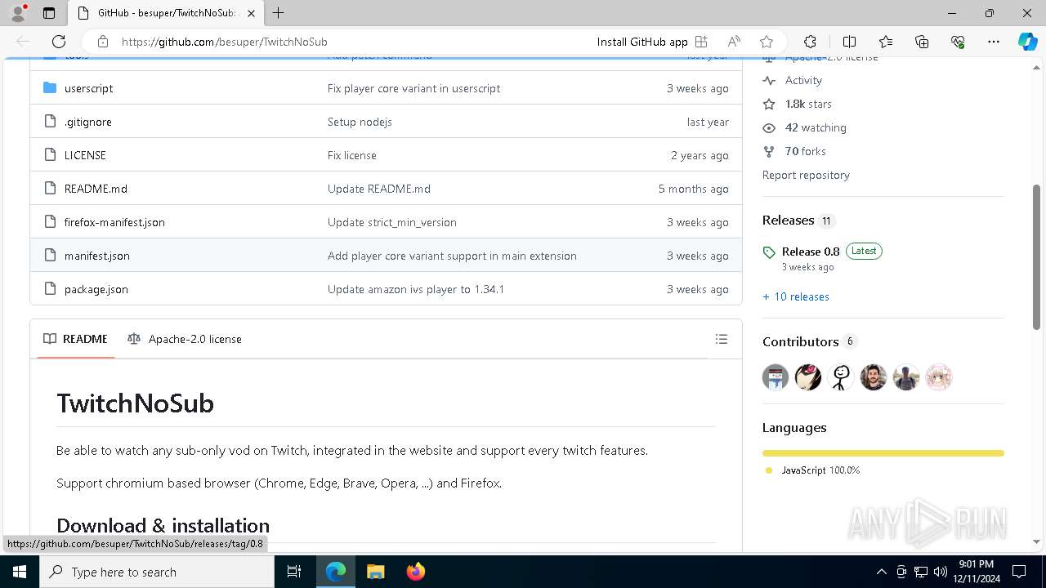Add page to favorites star icon
1046x588 pixels.
(767, 42)
